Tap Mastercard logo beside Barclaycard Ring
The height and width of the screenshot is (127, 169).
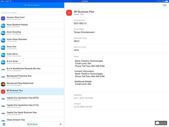[3, 84]
